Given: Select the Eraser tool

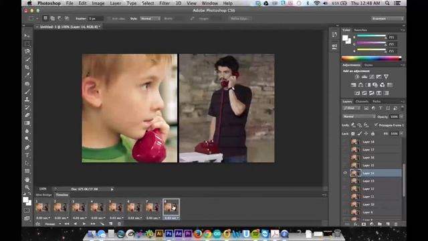Looking at the screenshot, I should click(x=27, y=115).
